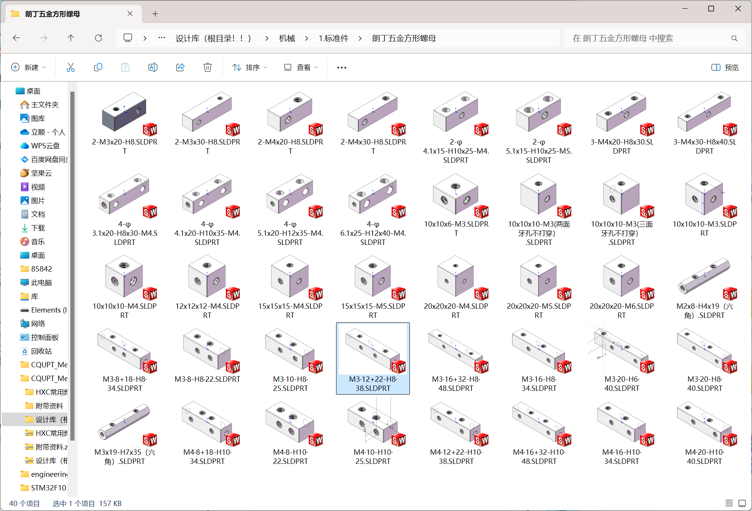Click 朗丁五金方形螺母 breadcrumb segment
Screen dimensions: 752x511
pyautogui.click(x=404, y=38)
